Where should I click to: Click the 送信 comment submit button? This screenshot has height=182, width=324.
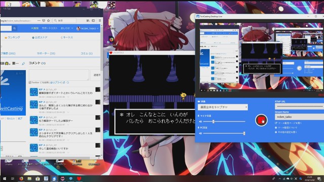[x=96, y=75]
